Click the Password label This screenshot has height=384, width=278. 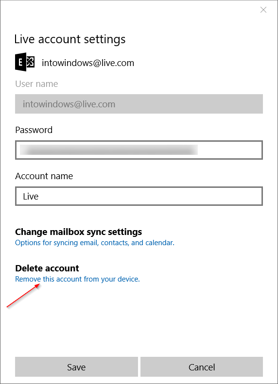pyautogui.click(x=34, y=130)
